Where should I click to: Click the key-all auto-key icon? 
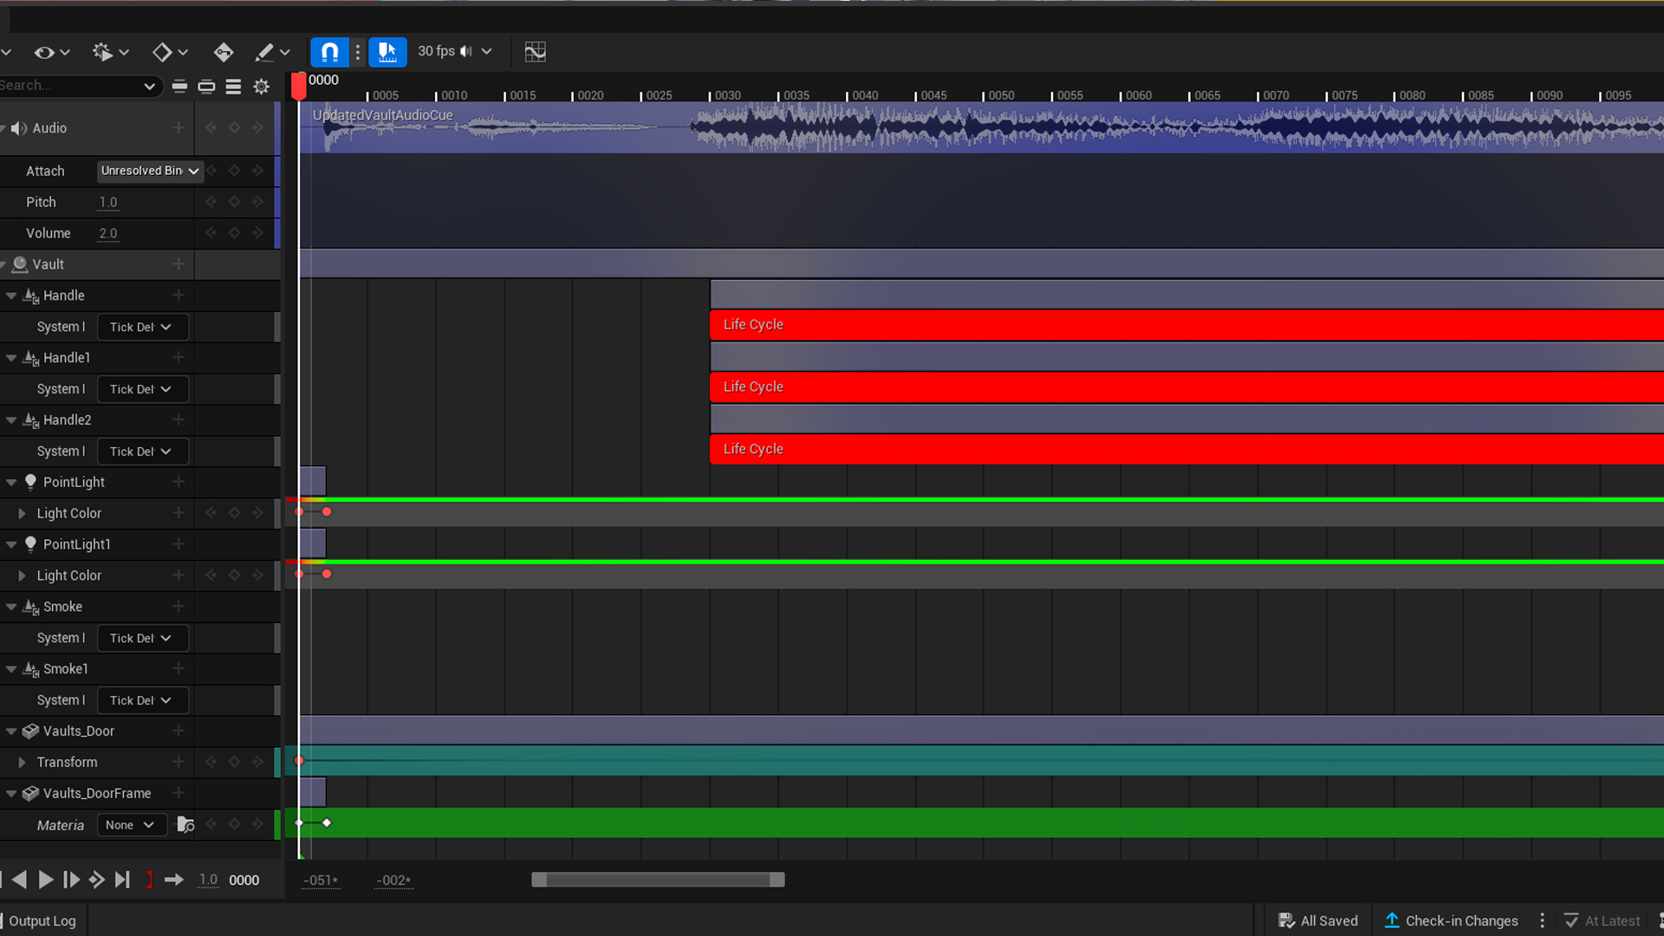click(x=223, y=52)
